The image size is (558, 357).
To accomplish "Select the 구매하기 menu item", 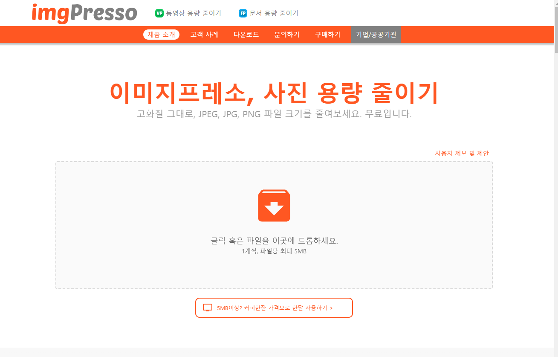I will (x=328, y=35).
